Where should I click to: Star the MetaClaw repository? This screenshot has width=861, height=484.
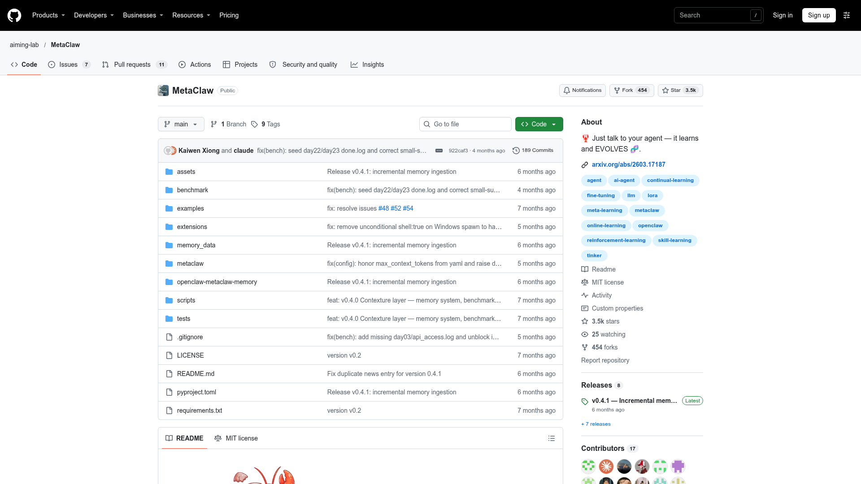coord(680,91)
